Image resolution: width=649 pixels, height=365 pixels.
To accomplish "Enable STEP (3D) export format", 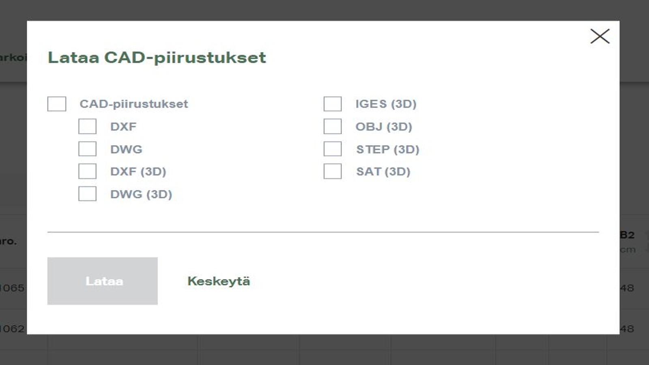I will click(332, 149).
